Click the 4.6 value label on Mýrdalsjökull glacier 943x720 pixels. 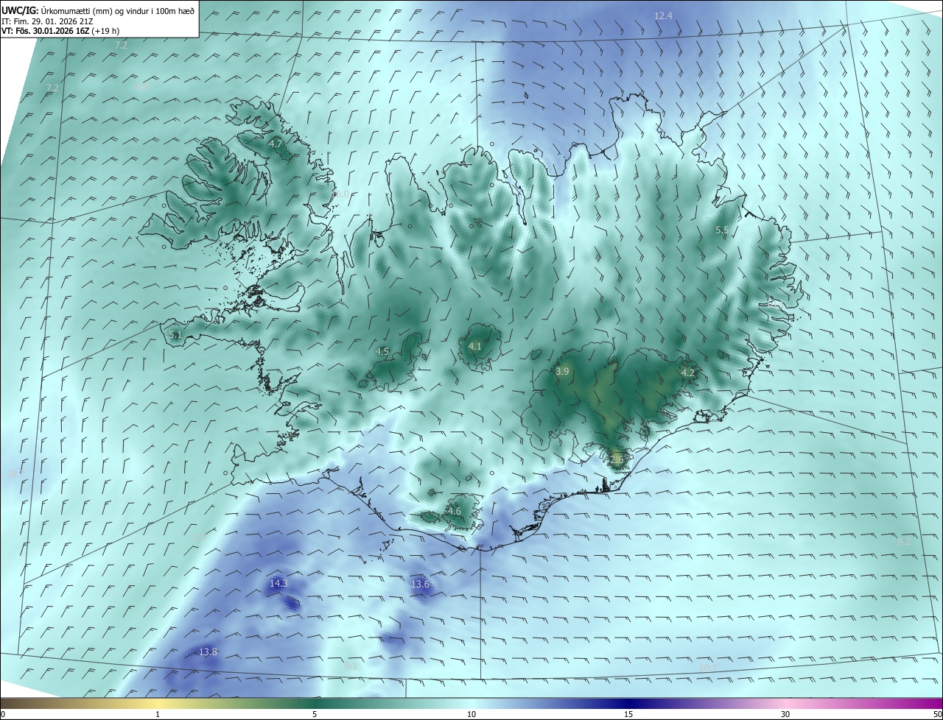pos(455,511)
